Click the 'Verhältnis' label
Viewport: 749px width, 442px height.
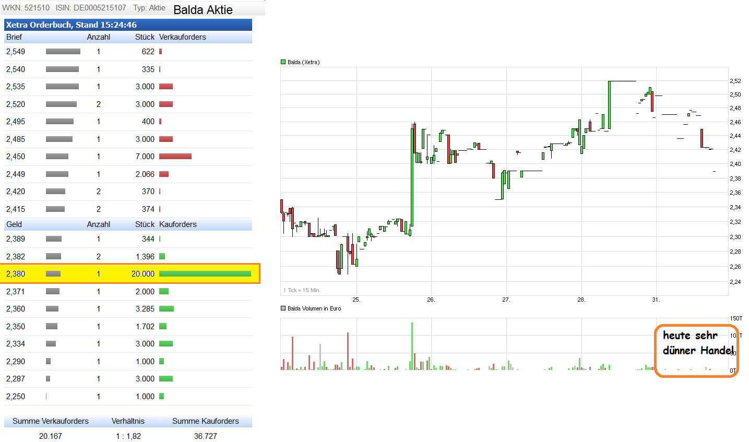128,421
